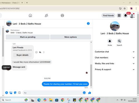The image size is (139, 103).
Task: Go to Facebook Home icon
Action: click(x=30, y=15)
